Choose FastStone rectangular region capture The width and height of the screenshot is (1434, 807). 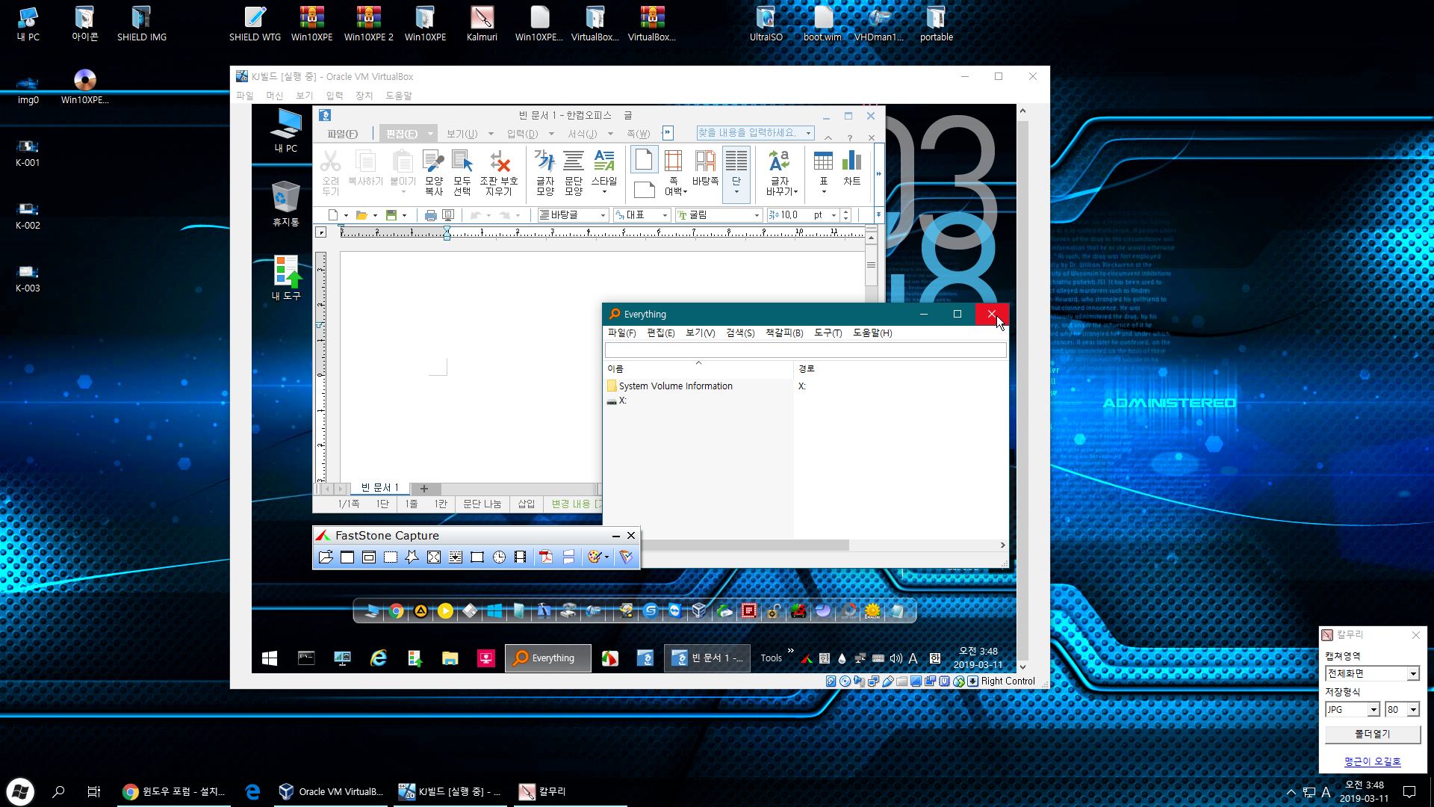pyautogui.click(x=391, y=557)
